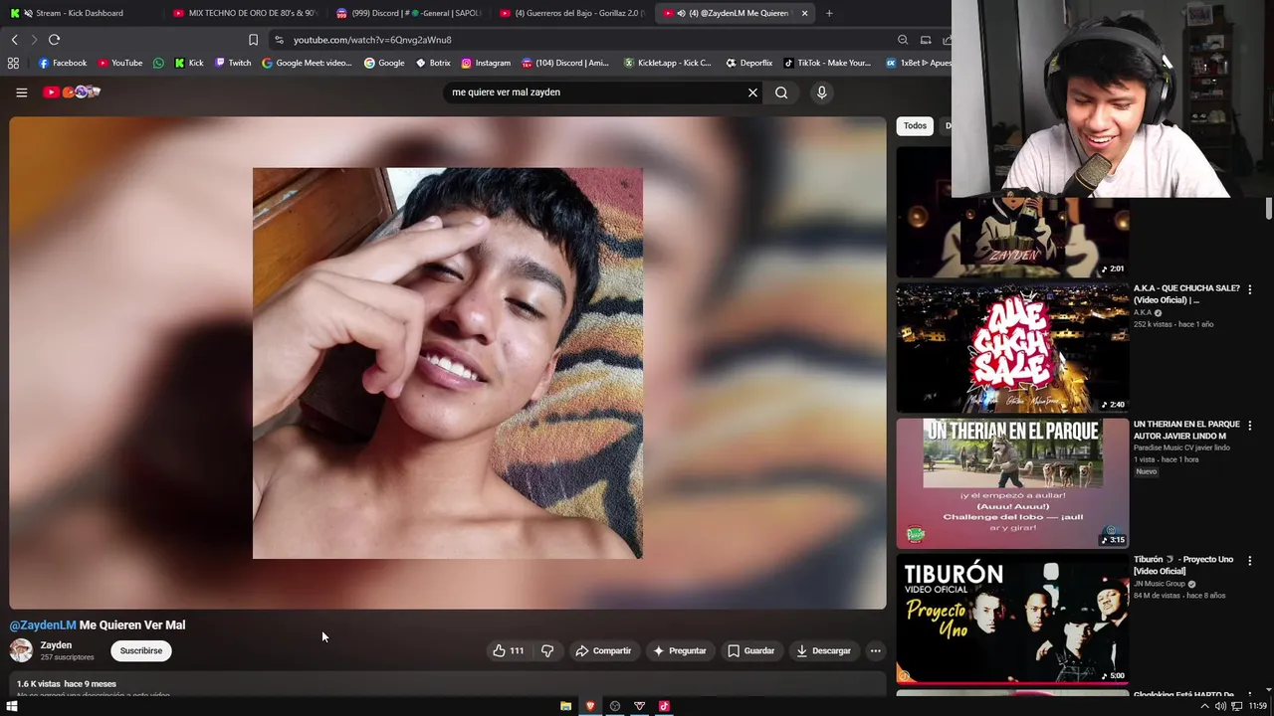The image size is (1274, 716).
Task: Open more actions under the video
Action: [x=875, y=650]
